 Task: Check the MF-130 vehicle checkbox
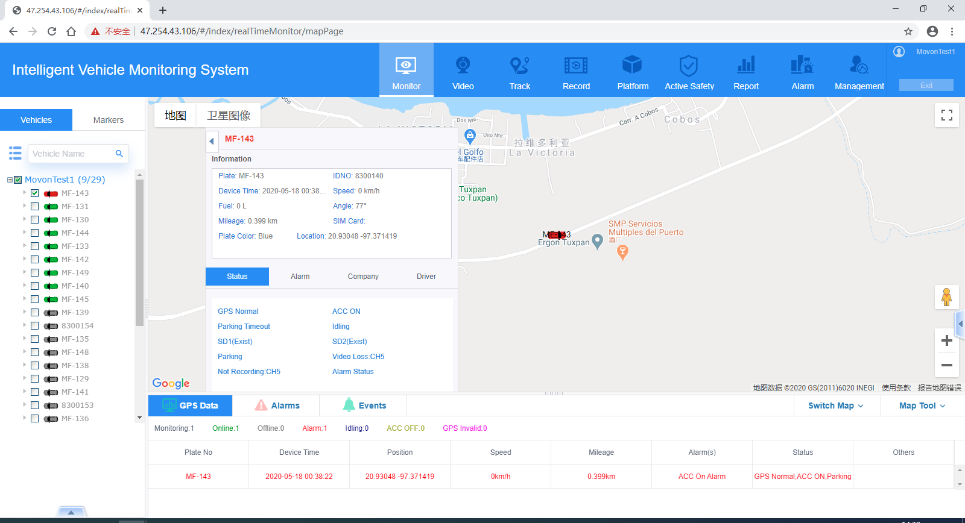35,220
